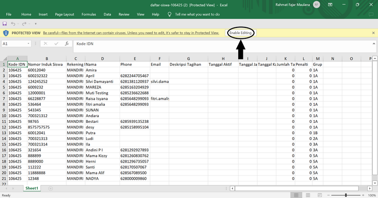Click the Ready status bar text

6,195
